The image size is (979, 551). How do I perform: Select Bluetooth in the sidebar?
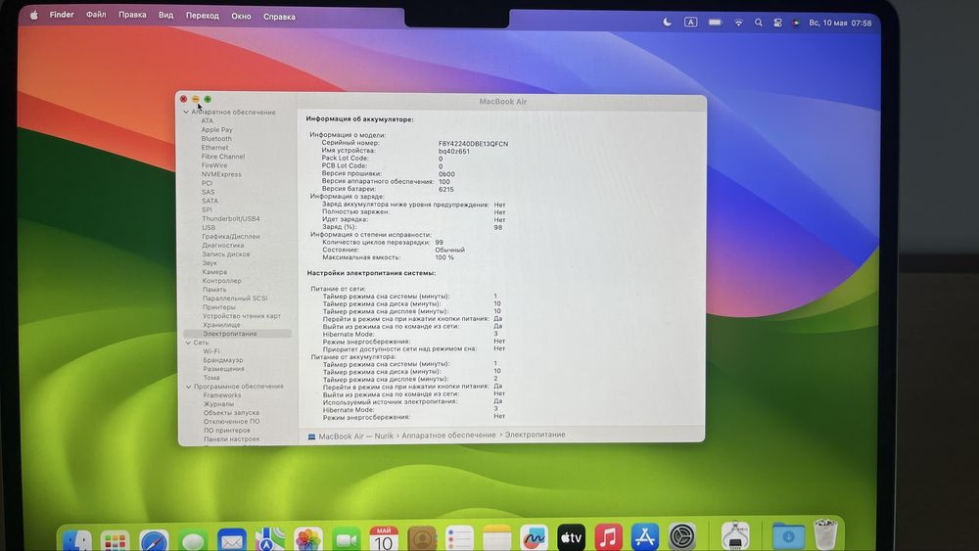[216, 139]
